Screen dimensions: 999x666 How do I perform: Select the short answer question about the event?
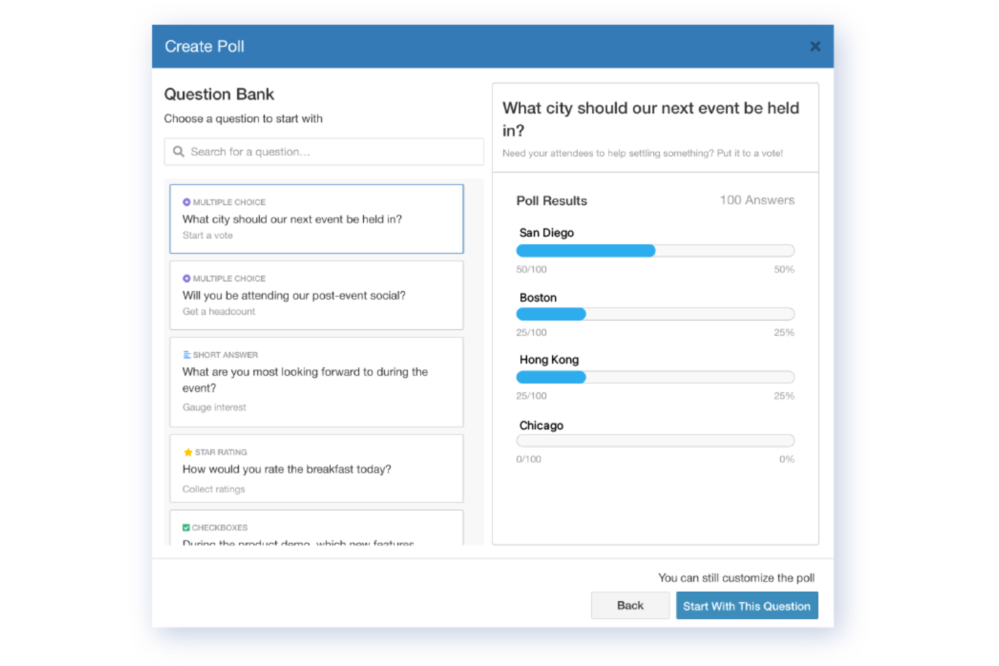point(316,380)
